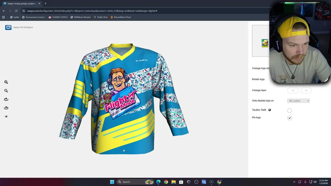The height and width of the screenshot is (186, 331).
Task: Rotate jersey clockwise with upper rotate icon
Action: 6,99
